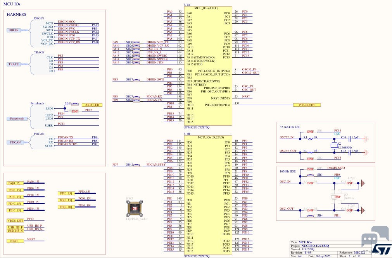392x258 pixels.
Task: Click the '32.768 kHz LSE' label
Action: (290, 127)
